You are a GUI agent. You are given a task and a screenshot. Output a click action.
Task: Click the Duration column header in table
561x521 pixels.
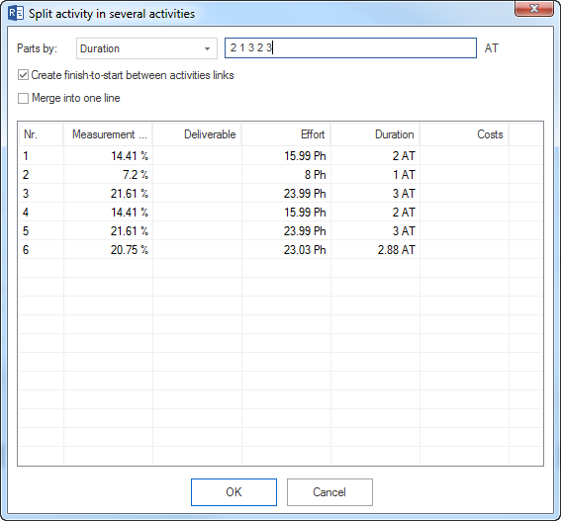click(375, 134)
